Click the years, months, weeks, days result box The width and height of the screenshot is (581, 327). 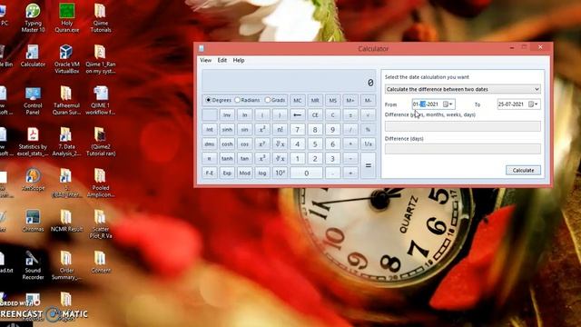point(462,126)
